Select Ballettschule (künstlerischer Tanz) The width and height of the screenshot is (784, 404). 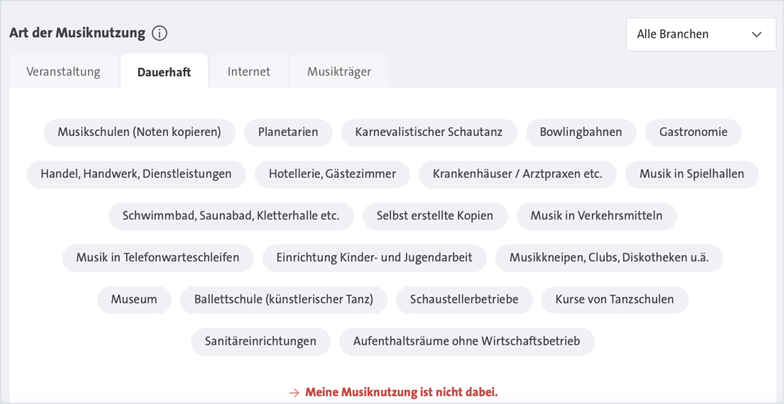[x=283, y=300]
